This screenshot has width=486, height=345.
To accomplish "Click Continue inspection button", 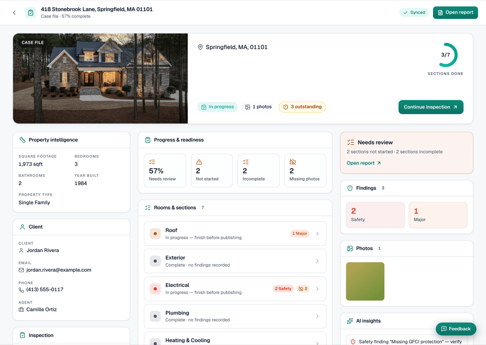I will coord(431,107).
